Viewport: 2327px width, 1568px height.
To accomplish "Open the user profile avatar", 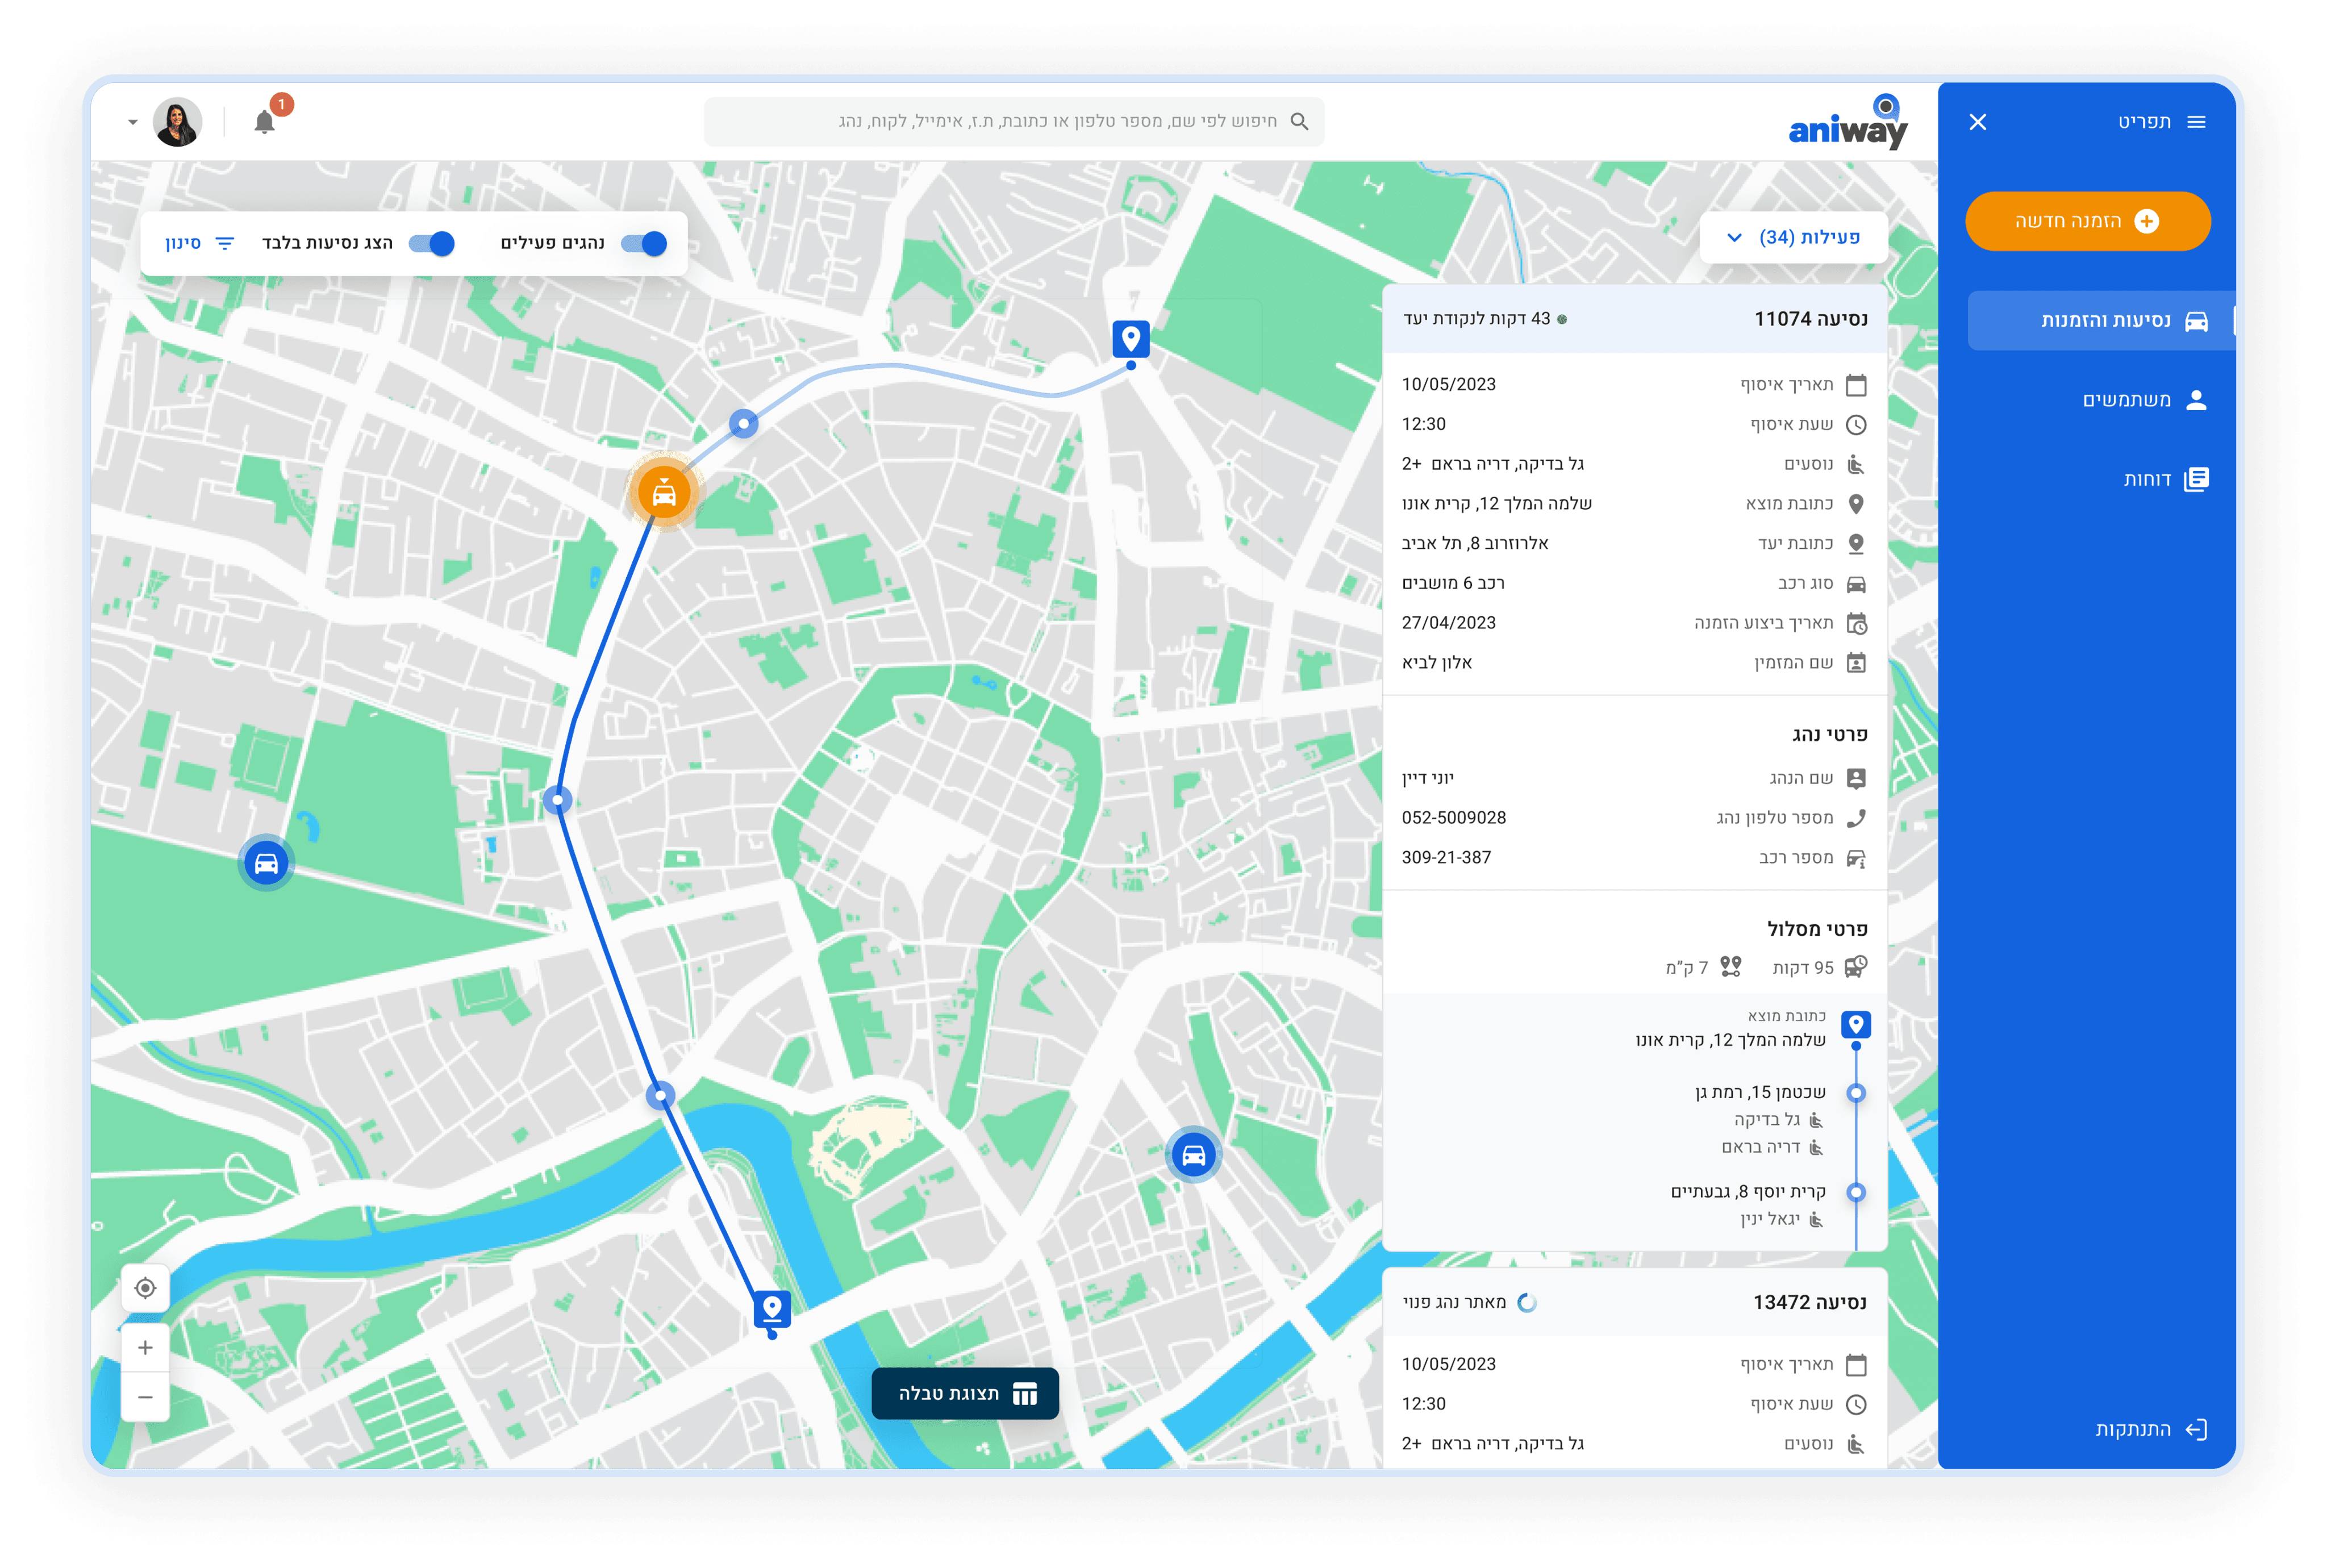I will tap(177, 122).
